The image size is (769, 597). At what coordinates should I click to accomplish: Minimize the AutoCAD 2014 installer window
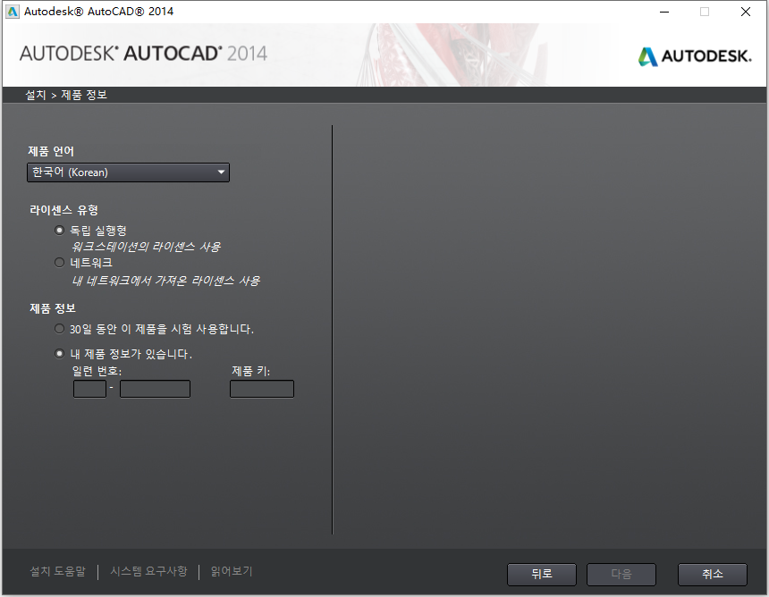tap(664, 12)
